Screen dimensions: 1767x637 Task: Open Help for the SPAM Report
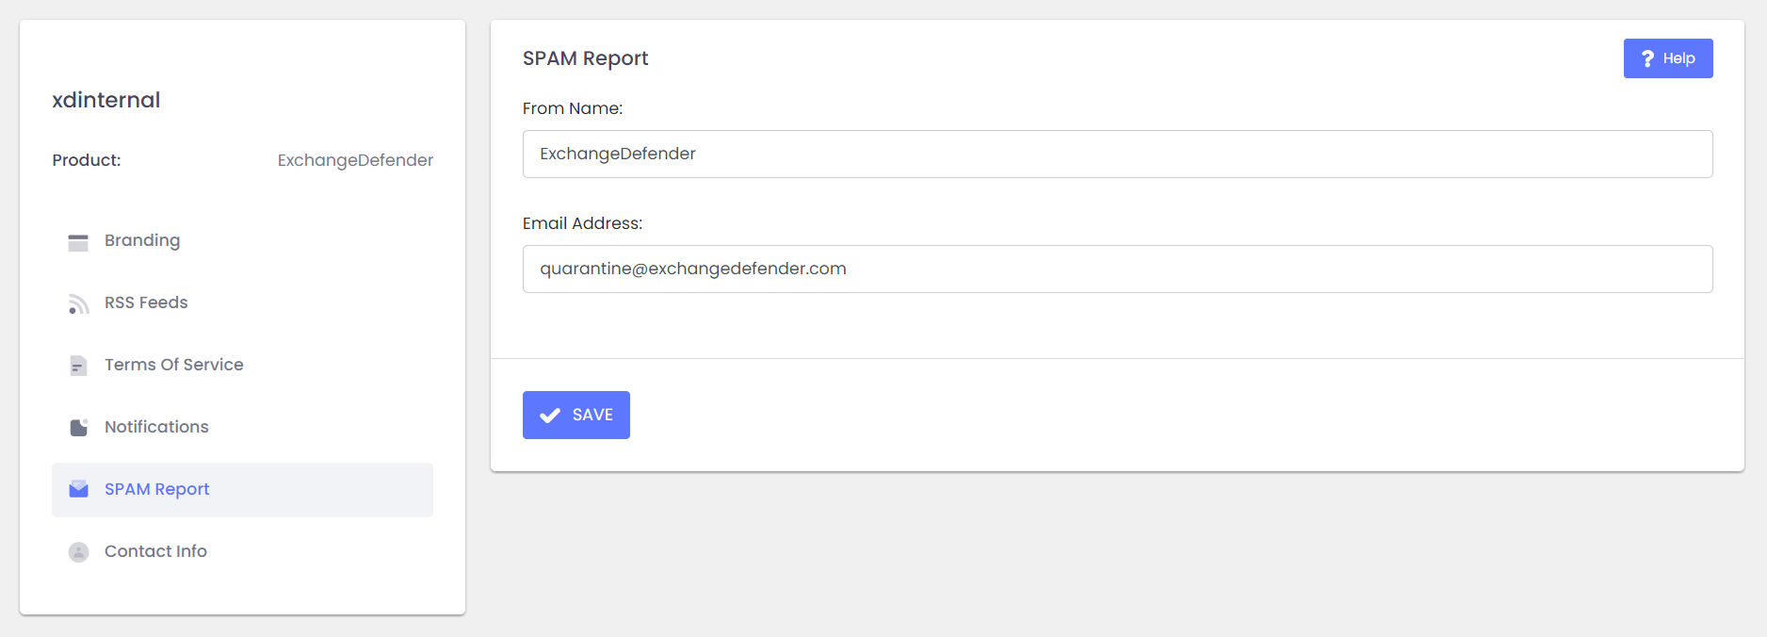click(x=1667, y=58)
